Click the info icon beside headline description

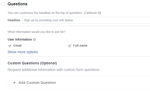point(100,13)
